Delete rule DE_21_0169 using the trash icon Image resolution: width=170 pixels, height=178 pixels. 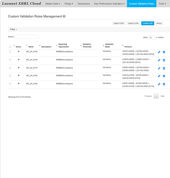(164, 60)
